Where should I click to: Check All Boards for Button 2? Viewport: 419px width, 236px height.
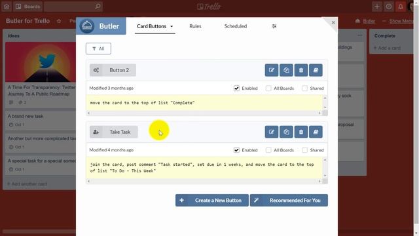268,88
